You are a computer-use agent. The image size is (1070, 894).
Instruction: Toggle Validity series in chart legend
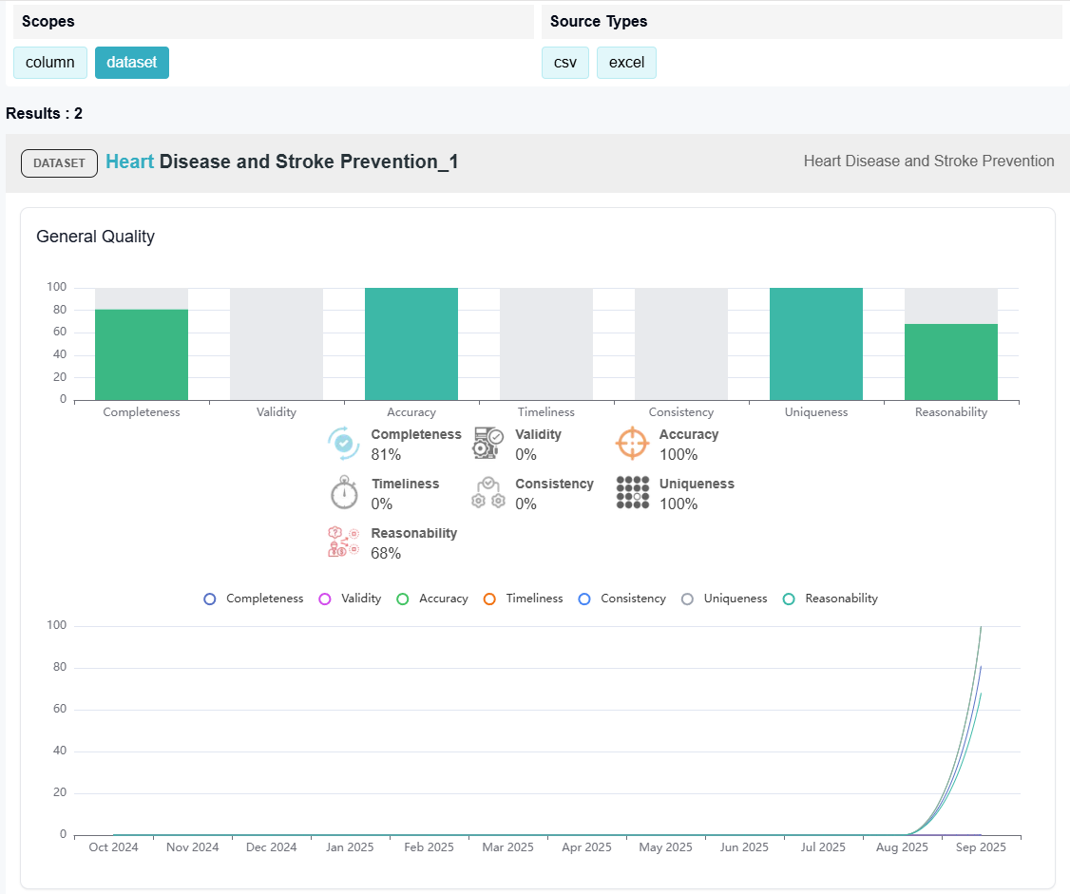(x=350, y=599)
